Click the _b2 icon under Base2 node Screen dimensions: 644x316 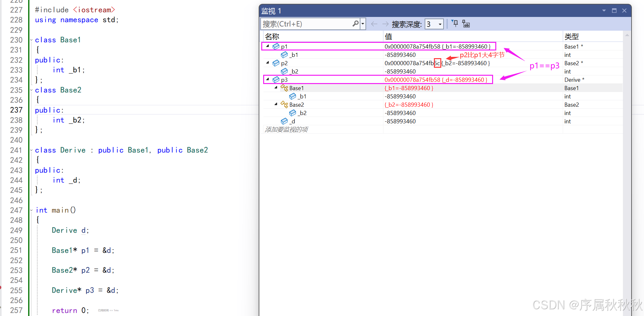[293, 113]
